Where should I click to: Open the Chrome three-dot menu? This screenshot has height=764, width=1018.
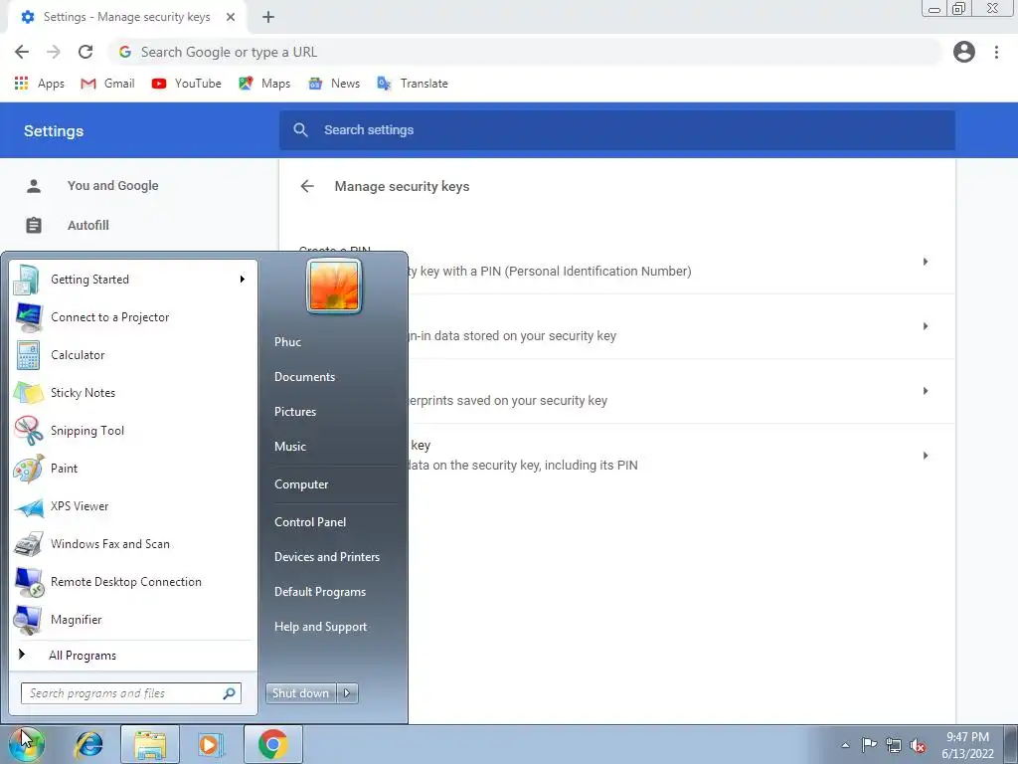coord(996,52)
